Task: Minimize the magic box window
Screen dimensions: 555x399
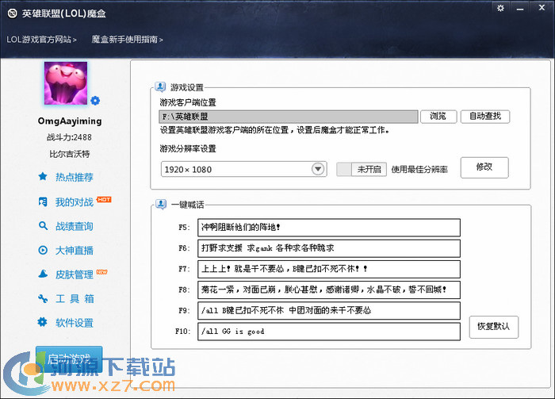Action: (520, 9)
